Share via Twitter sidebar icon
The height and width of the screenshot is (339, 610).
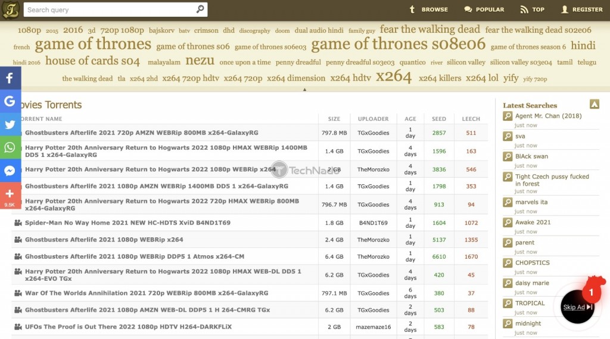(x=10, y=124)
